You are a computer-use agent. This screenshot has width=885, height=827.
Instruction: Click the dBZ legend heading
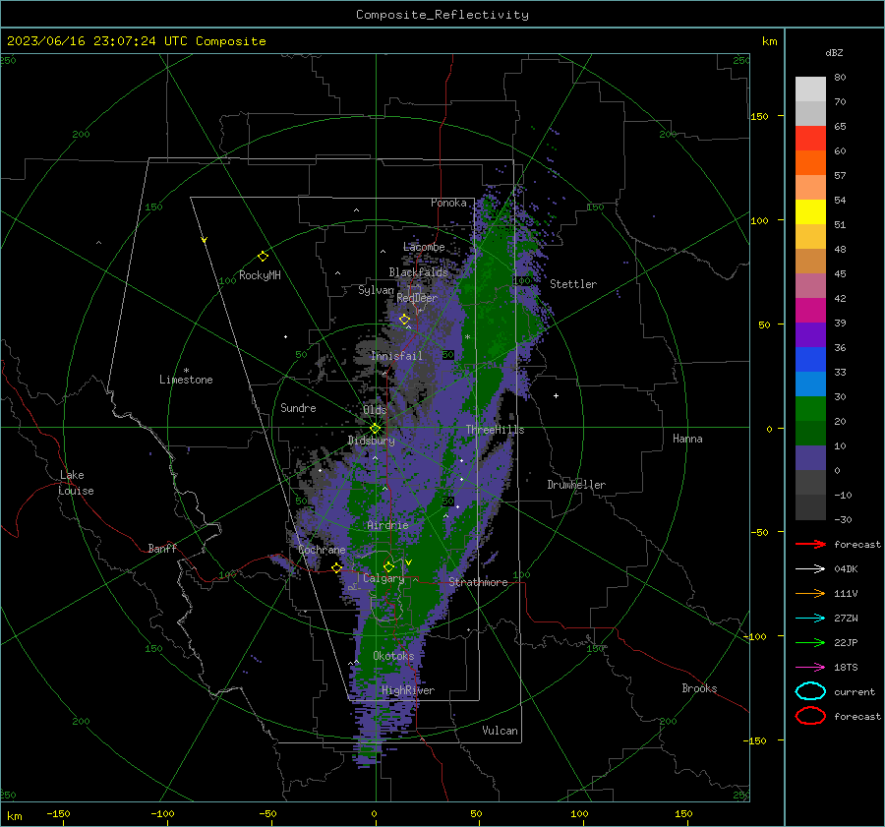pyautogui.click(x=834, y=52)
